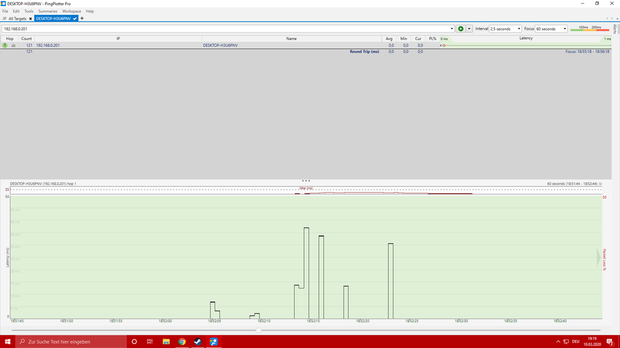Screen dimensions: 620x348
Task: Click the PingPlotter taskbar icon
Action: tap(213, 341)
